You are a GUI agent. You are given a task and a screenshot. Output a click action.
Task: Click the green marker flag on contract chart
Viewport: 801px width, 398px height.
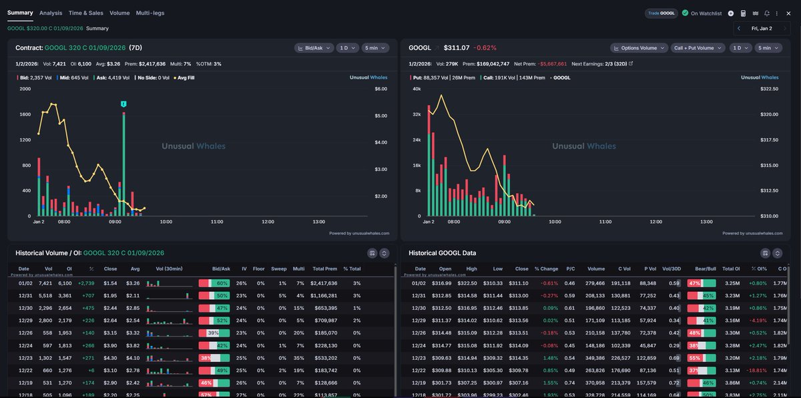[x=124, y=104]
